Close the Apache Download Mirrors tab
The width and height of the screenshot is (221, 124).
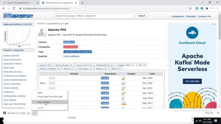pos(37,3)
